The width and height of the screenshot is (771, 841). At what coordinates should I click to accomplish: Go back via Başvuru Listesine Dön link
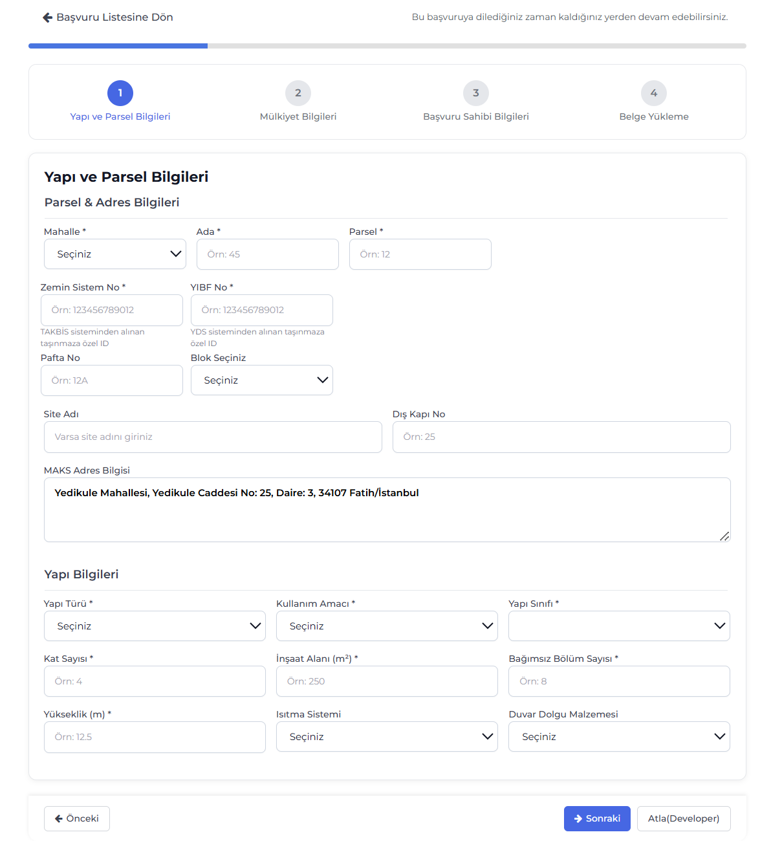pyautogui.click(x=108, y=17)
